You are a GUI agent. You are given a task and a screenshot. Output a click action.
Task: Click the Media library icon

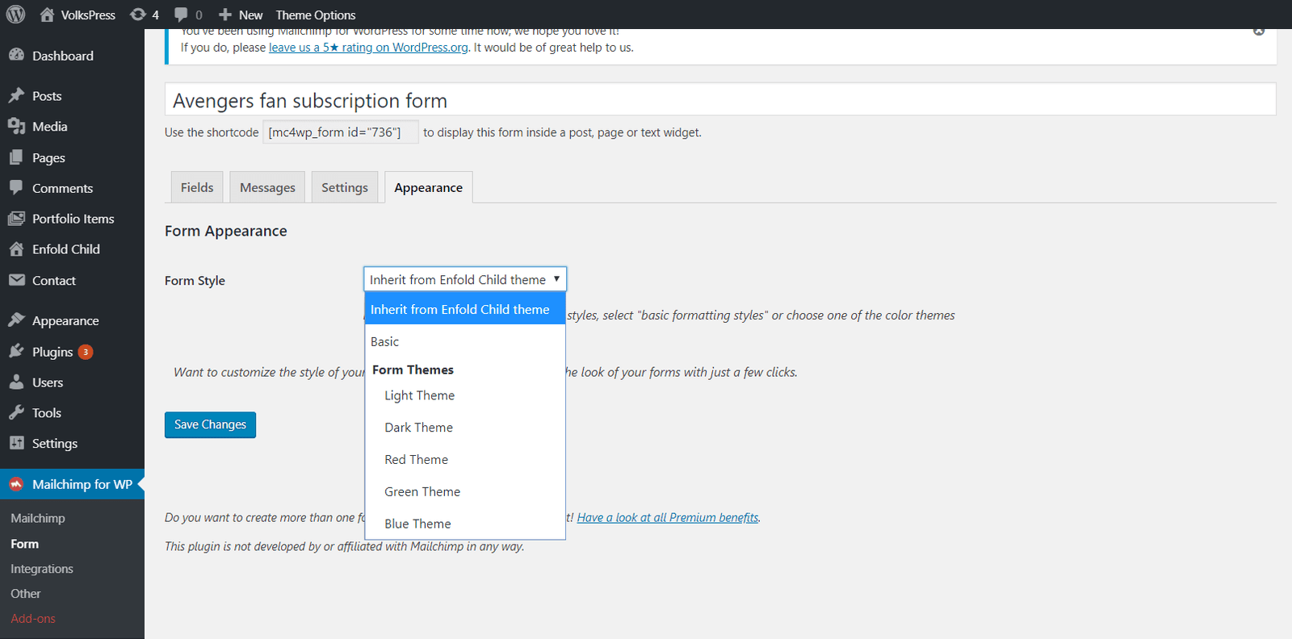16,126
